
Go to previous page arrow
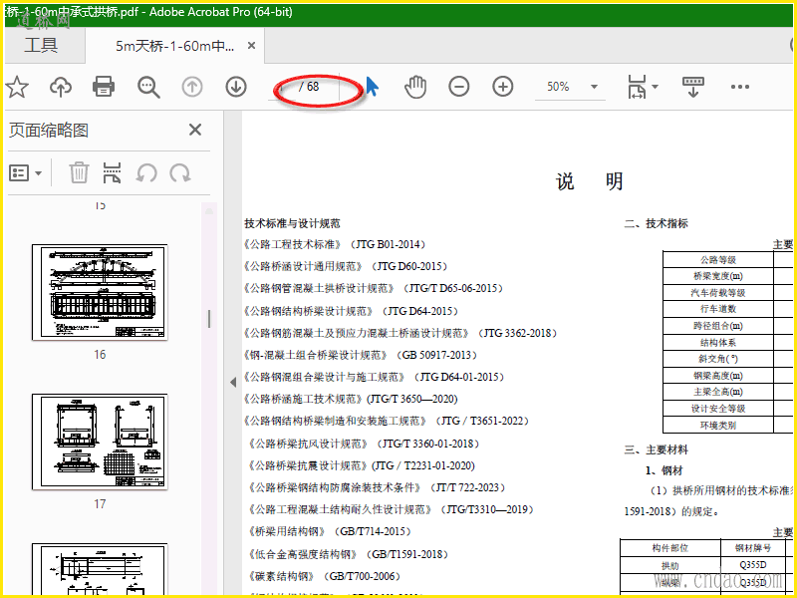coord(192,87)
